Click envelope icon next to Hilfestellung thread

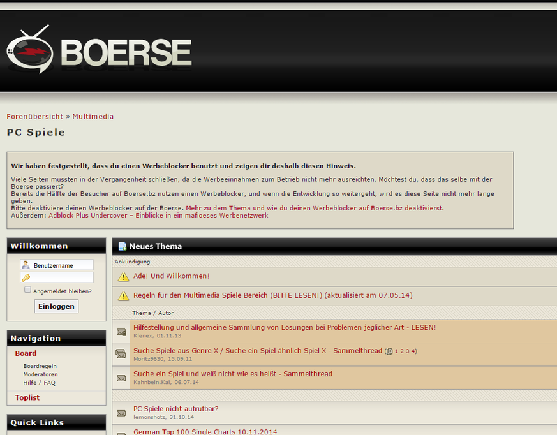tap(121, 332)
